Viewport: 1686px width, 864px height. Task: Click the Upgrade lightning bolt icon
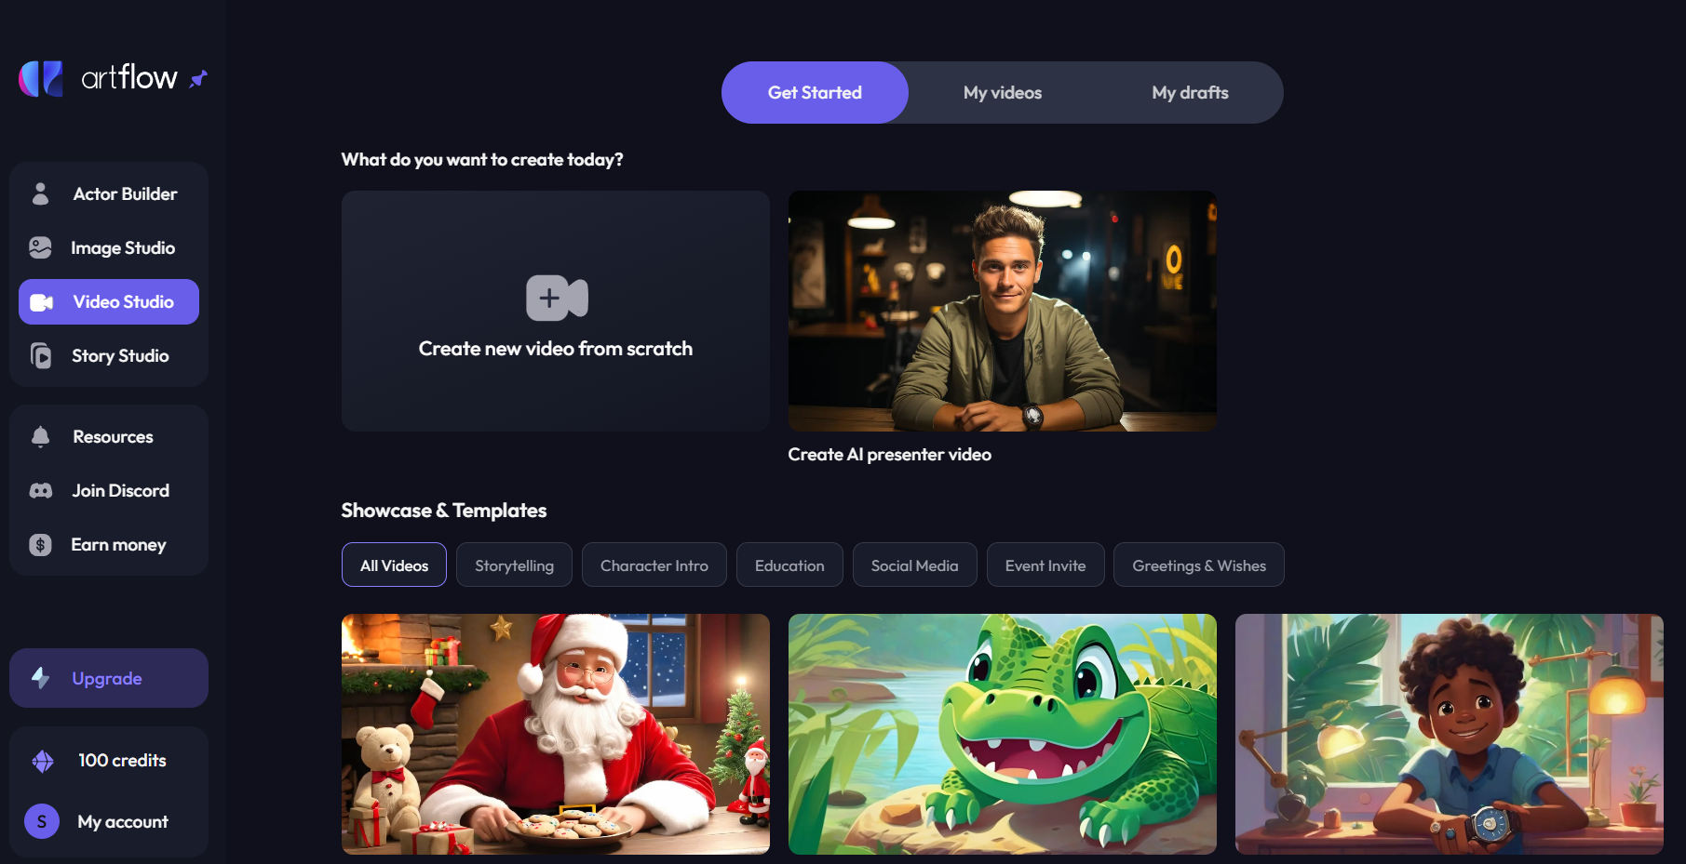tap(41, 678)
